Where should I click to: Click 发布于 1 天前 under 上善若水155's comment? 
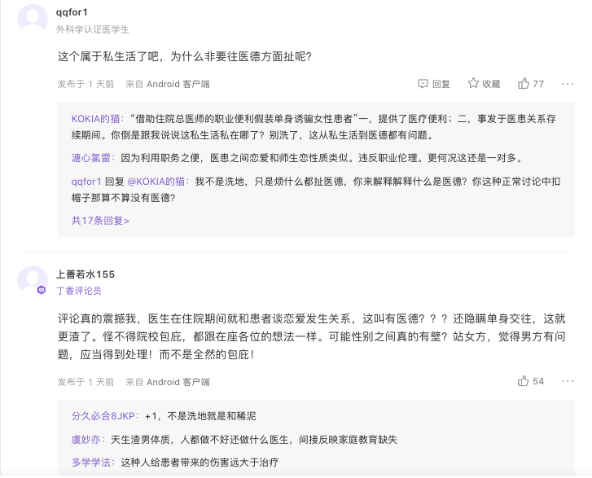pyautogui.click(x=86, y=382)
